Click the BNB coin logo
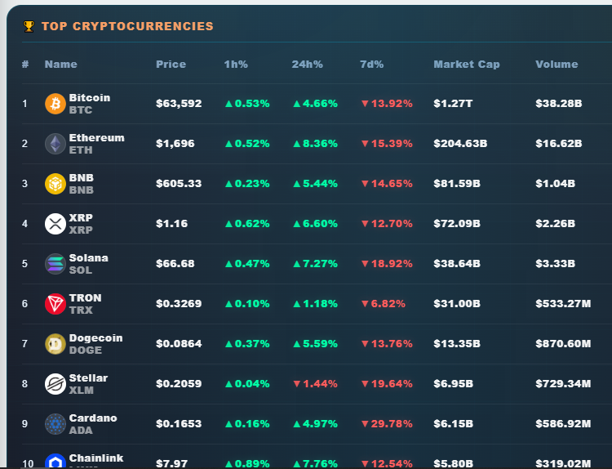 tap(55, 184)
